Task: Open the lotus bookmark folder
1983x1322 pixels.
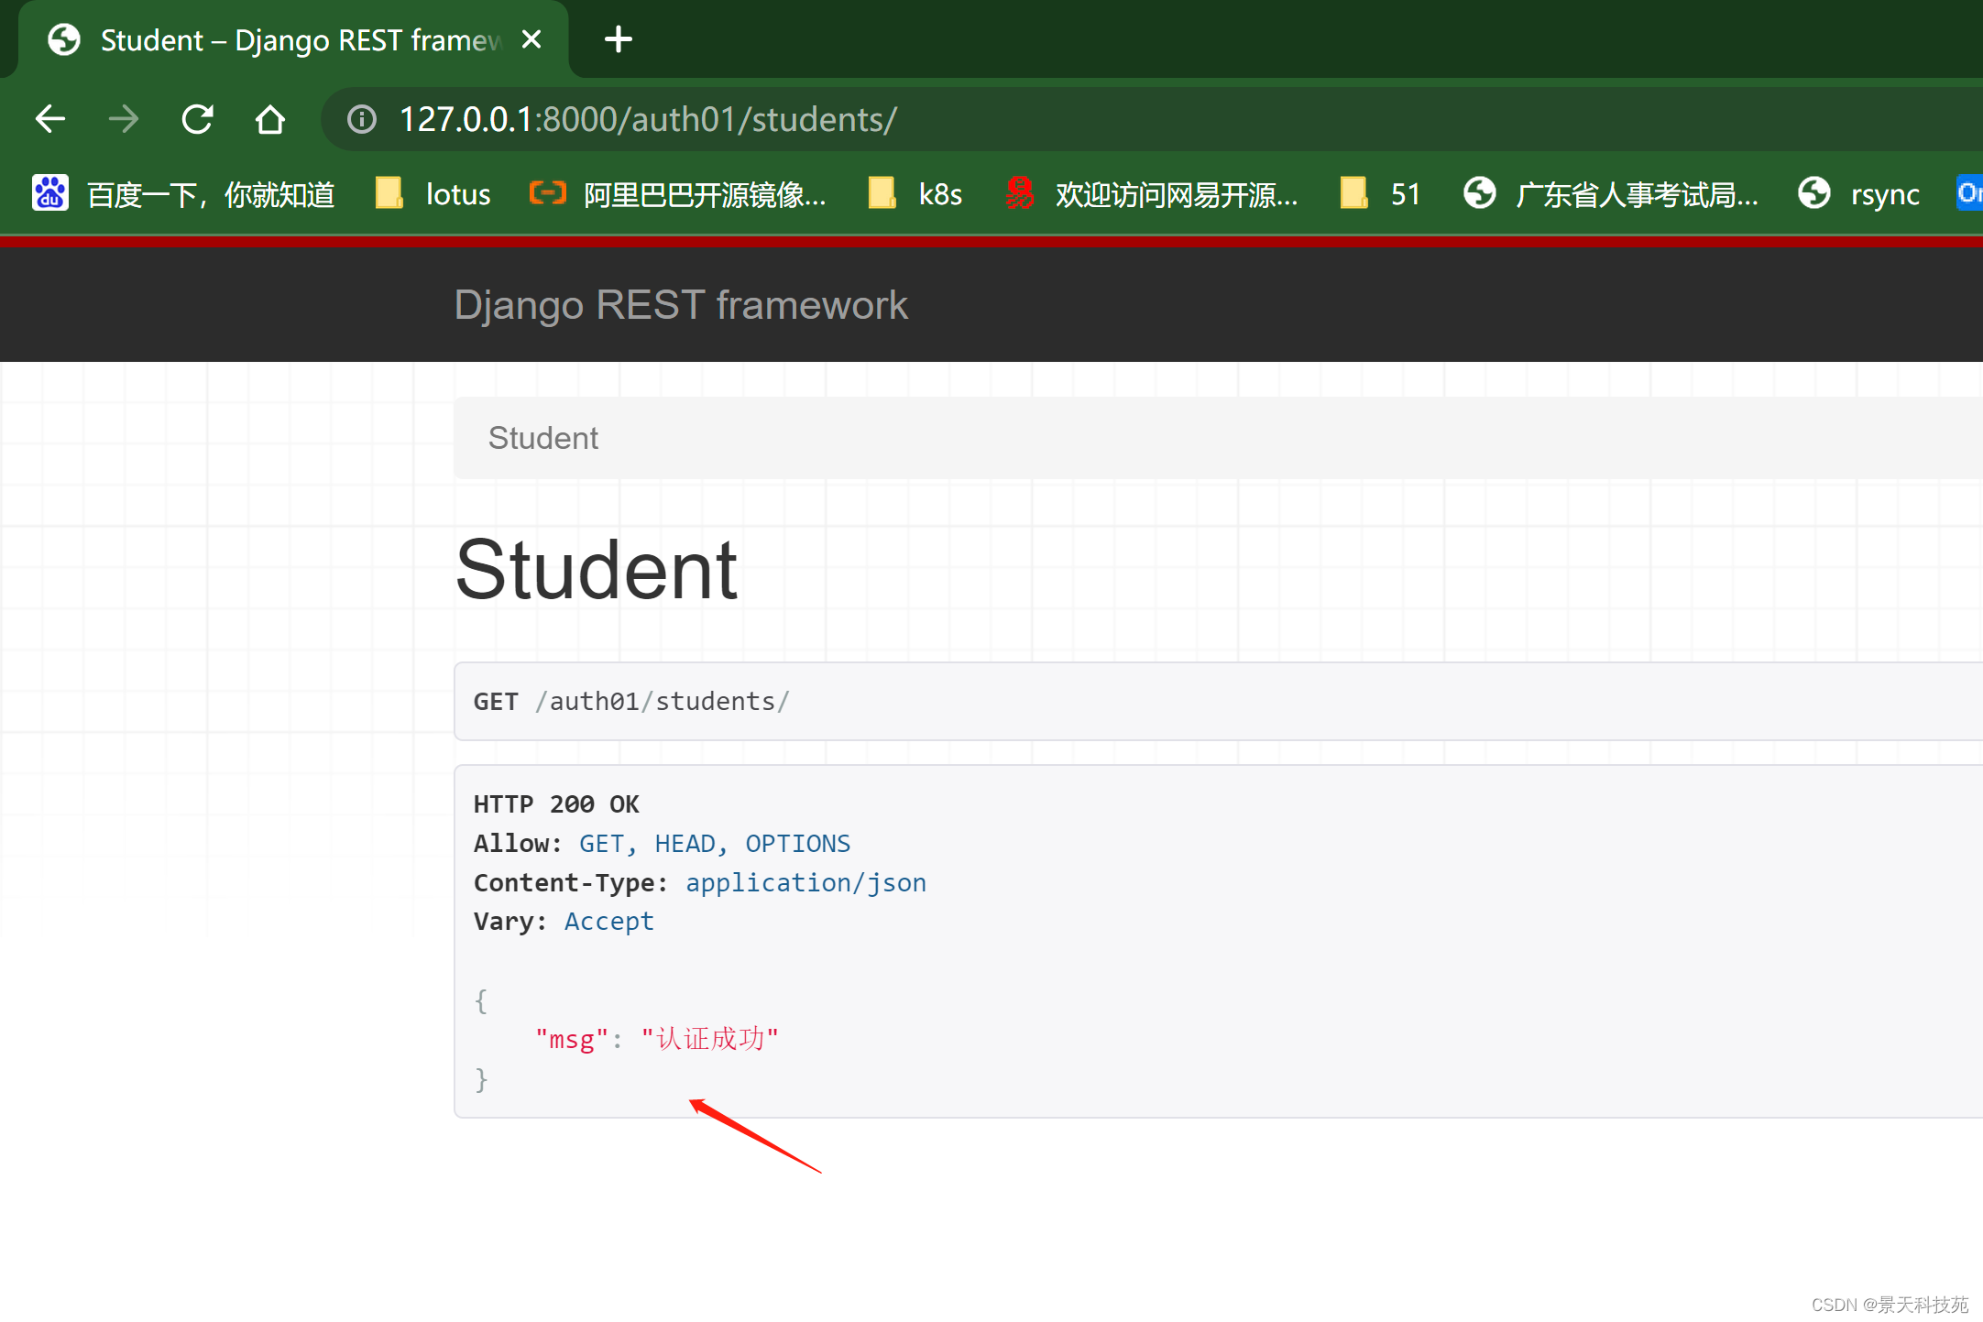Action: point(433,194)
